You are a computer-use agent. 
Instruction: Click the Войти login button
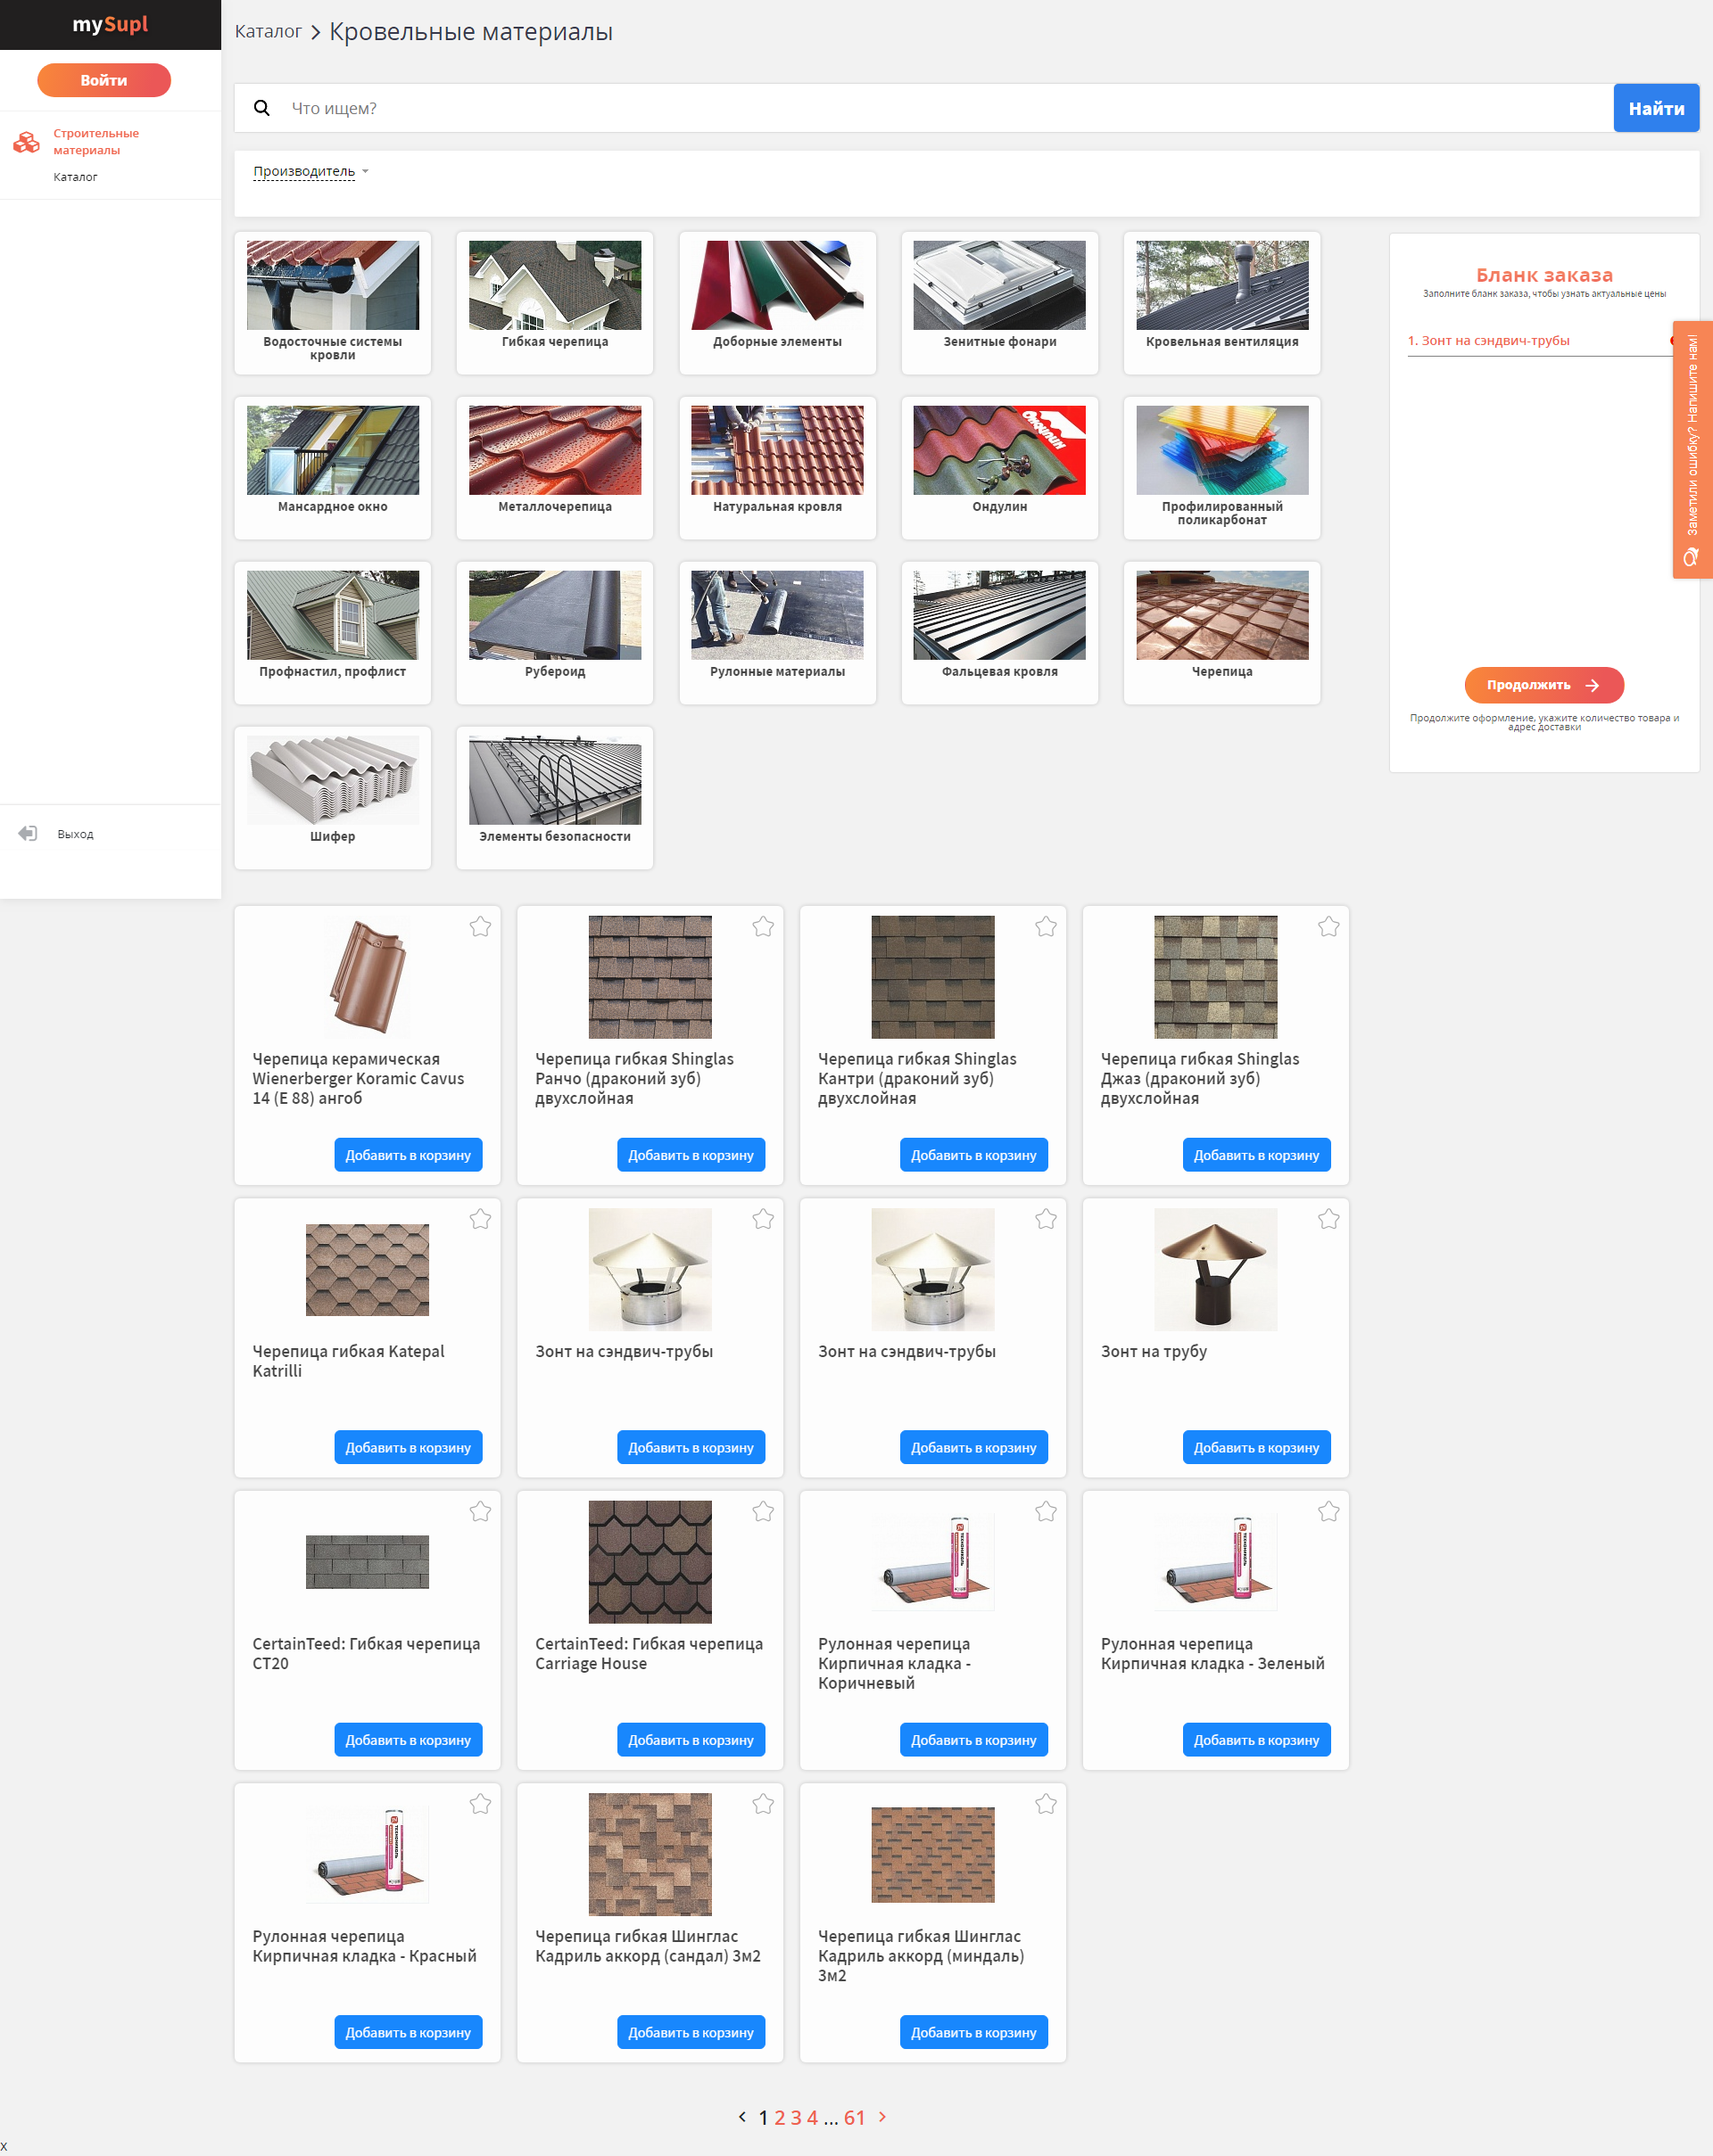click(x=104, y=80)
